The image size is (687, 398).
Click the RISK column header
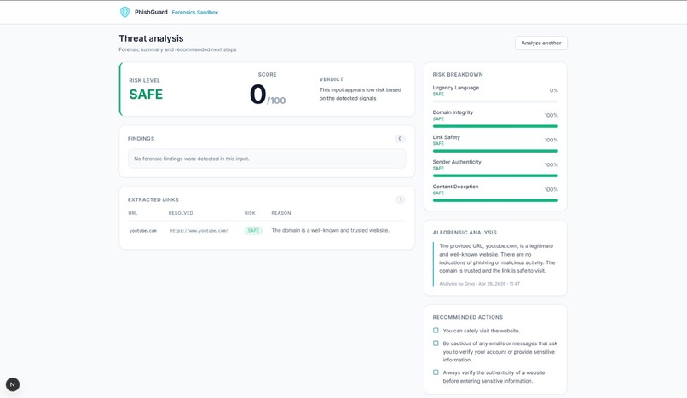tap(250, 213)
